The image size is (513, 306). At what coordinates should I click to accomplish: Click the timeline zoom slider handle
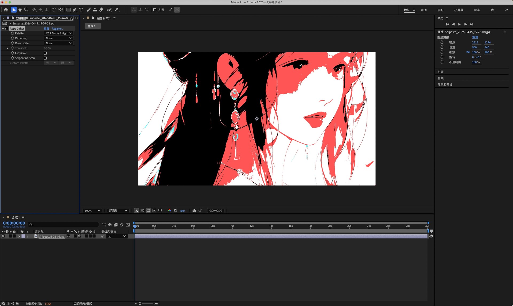(x=140, y=304)
